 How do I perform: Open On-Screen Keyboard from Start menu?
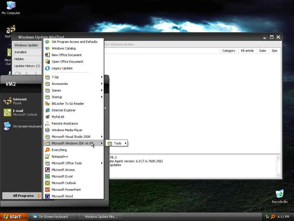pos(22,126)
